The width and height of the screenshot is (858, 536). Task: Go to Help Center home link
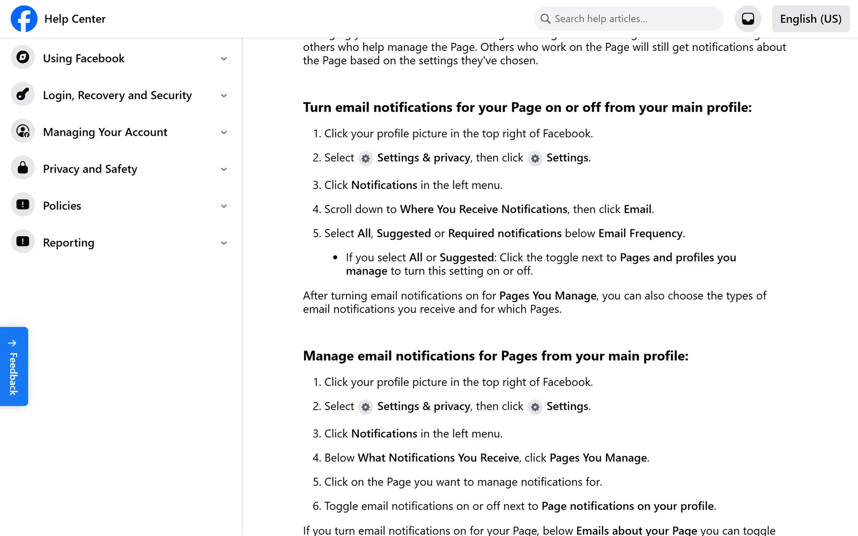pyautogui.click(x=75, y=19)
